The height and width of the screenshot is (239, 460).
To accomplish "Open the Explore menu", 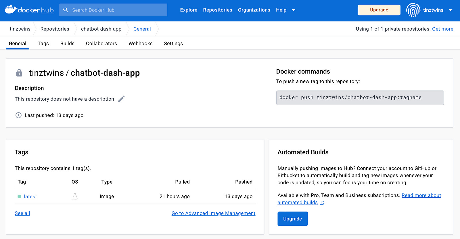I will (x=189, y=10).
